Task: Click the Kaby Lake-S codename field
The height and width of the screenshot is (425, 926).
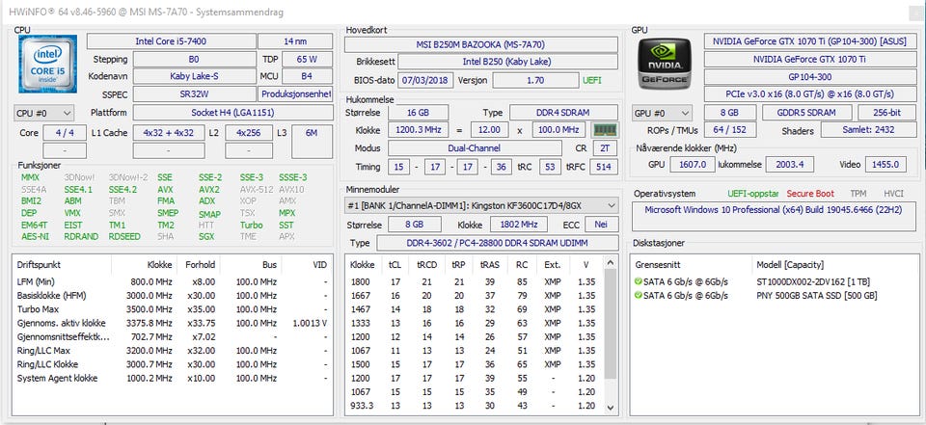Action: point(194,76)
